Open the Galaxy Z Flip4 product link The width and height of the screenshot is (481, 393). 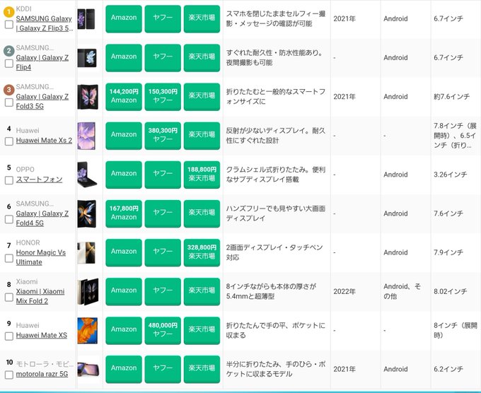pyautogui.click(x=42, y=62)
